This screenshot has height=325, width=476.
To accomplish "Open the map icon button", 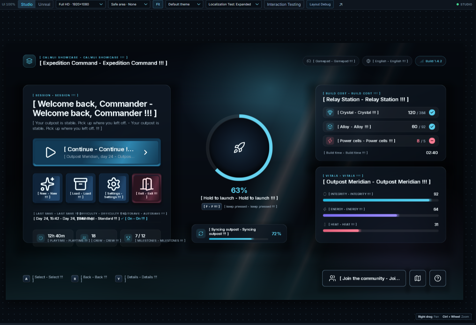I will (x=418, y=278).
